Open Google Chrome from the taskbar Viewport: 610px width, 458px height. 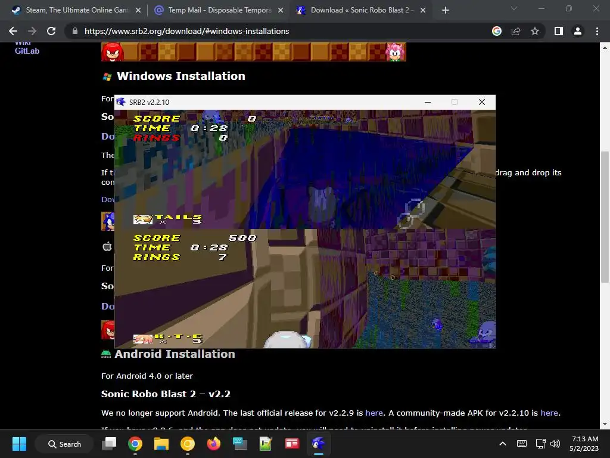tap(135, 444)
